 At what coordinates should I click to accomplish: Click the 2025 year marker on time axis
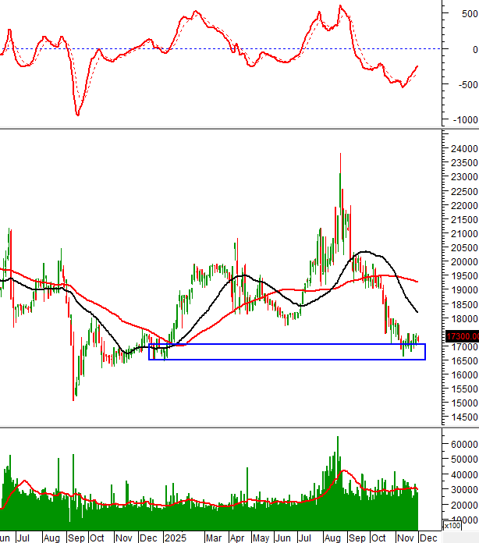click(x=175, y=538)
